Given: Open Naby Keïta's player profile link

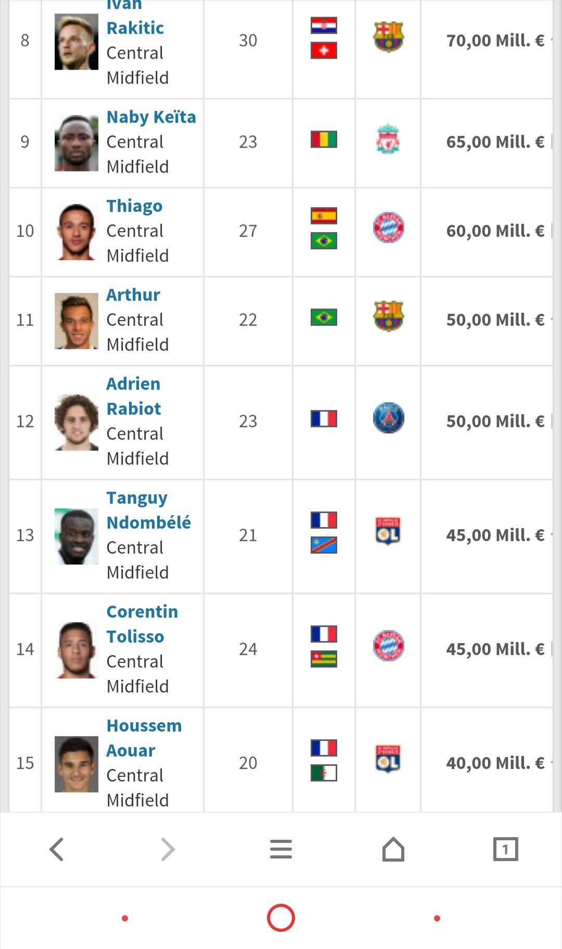Looking at the screenshot, I should [151, 118].
